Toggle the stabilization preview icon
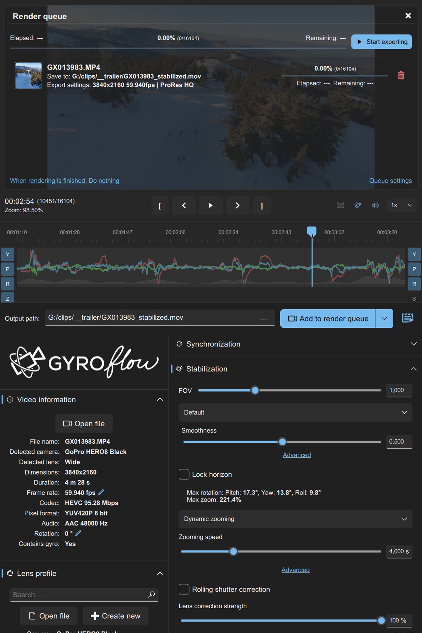Image resolution: width=422 pixels, height=633 pixels. coord(358,205)
